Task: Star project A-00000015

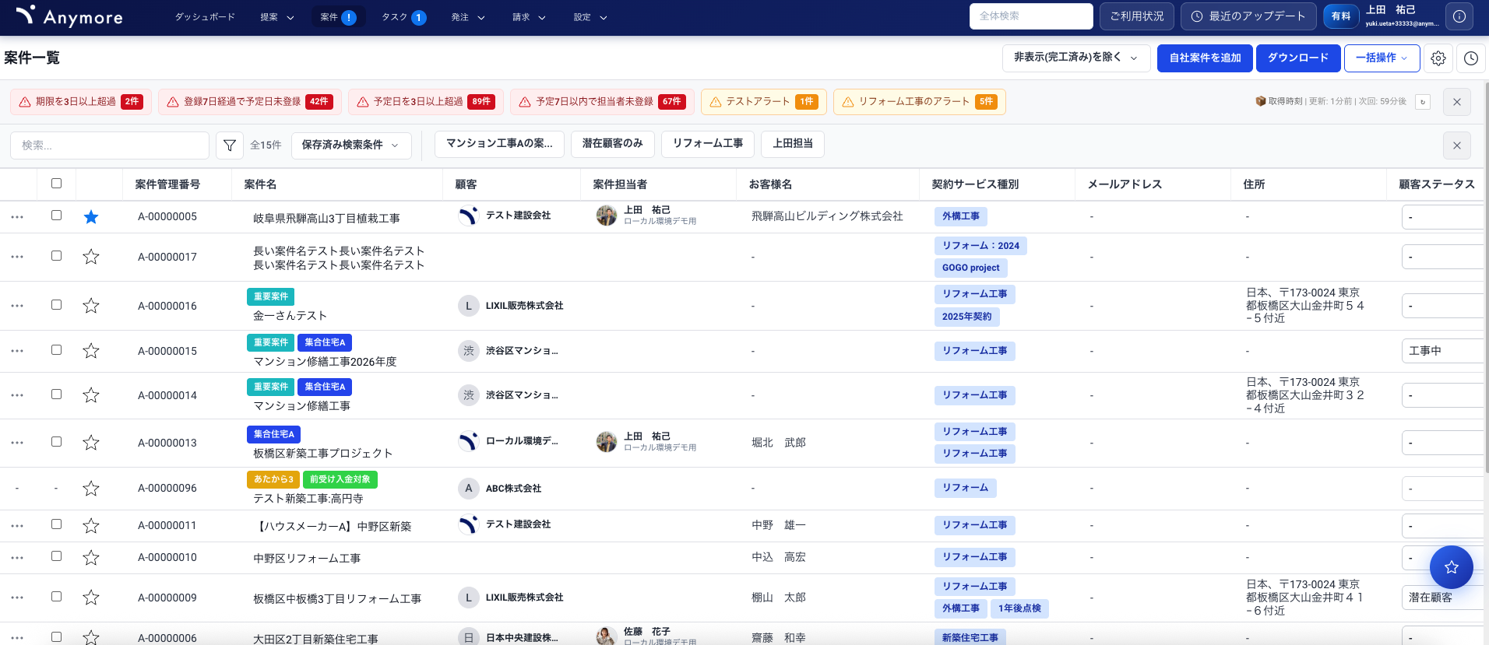Action: pyautogui.click(x=91, y=351)
